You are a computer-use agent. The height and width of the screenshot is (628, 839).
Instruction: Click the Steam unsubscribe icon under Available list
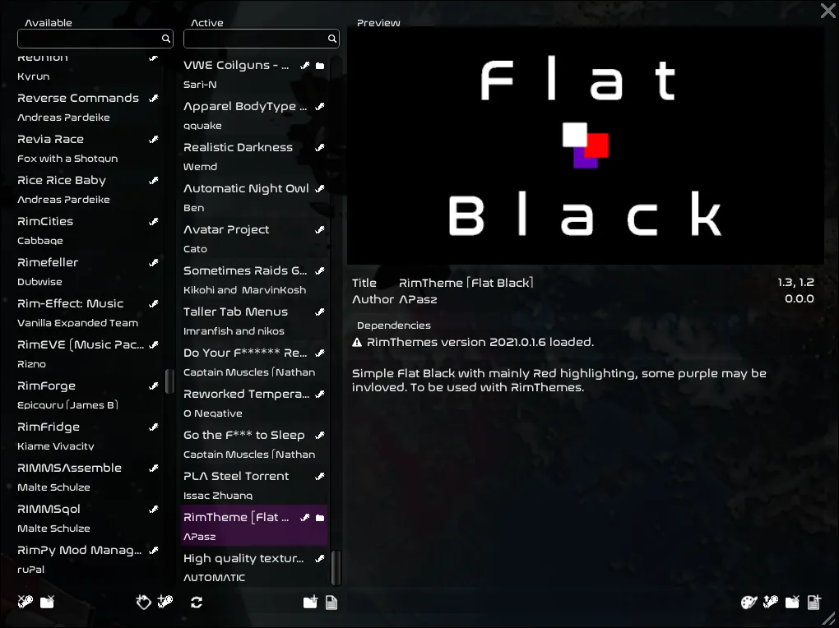(x=25, y=603)
